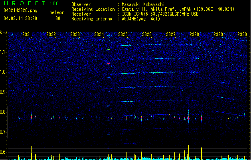Screen dimensions: 251x160
Task: Click the Ogata-vill. Akita-Pref. JAPAN location text
Action: [178, 9]
